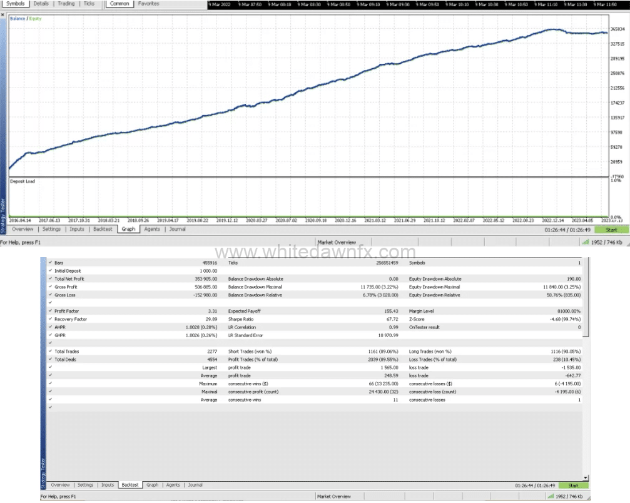Switch to the Ticks tab
The image size is (630, 503).
coord(89,4)
